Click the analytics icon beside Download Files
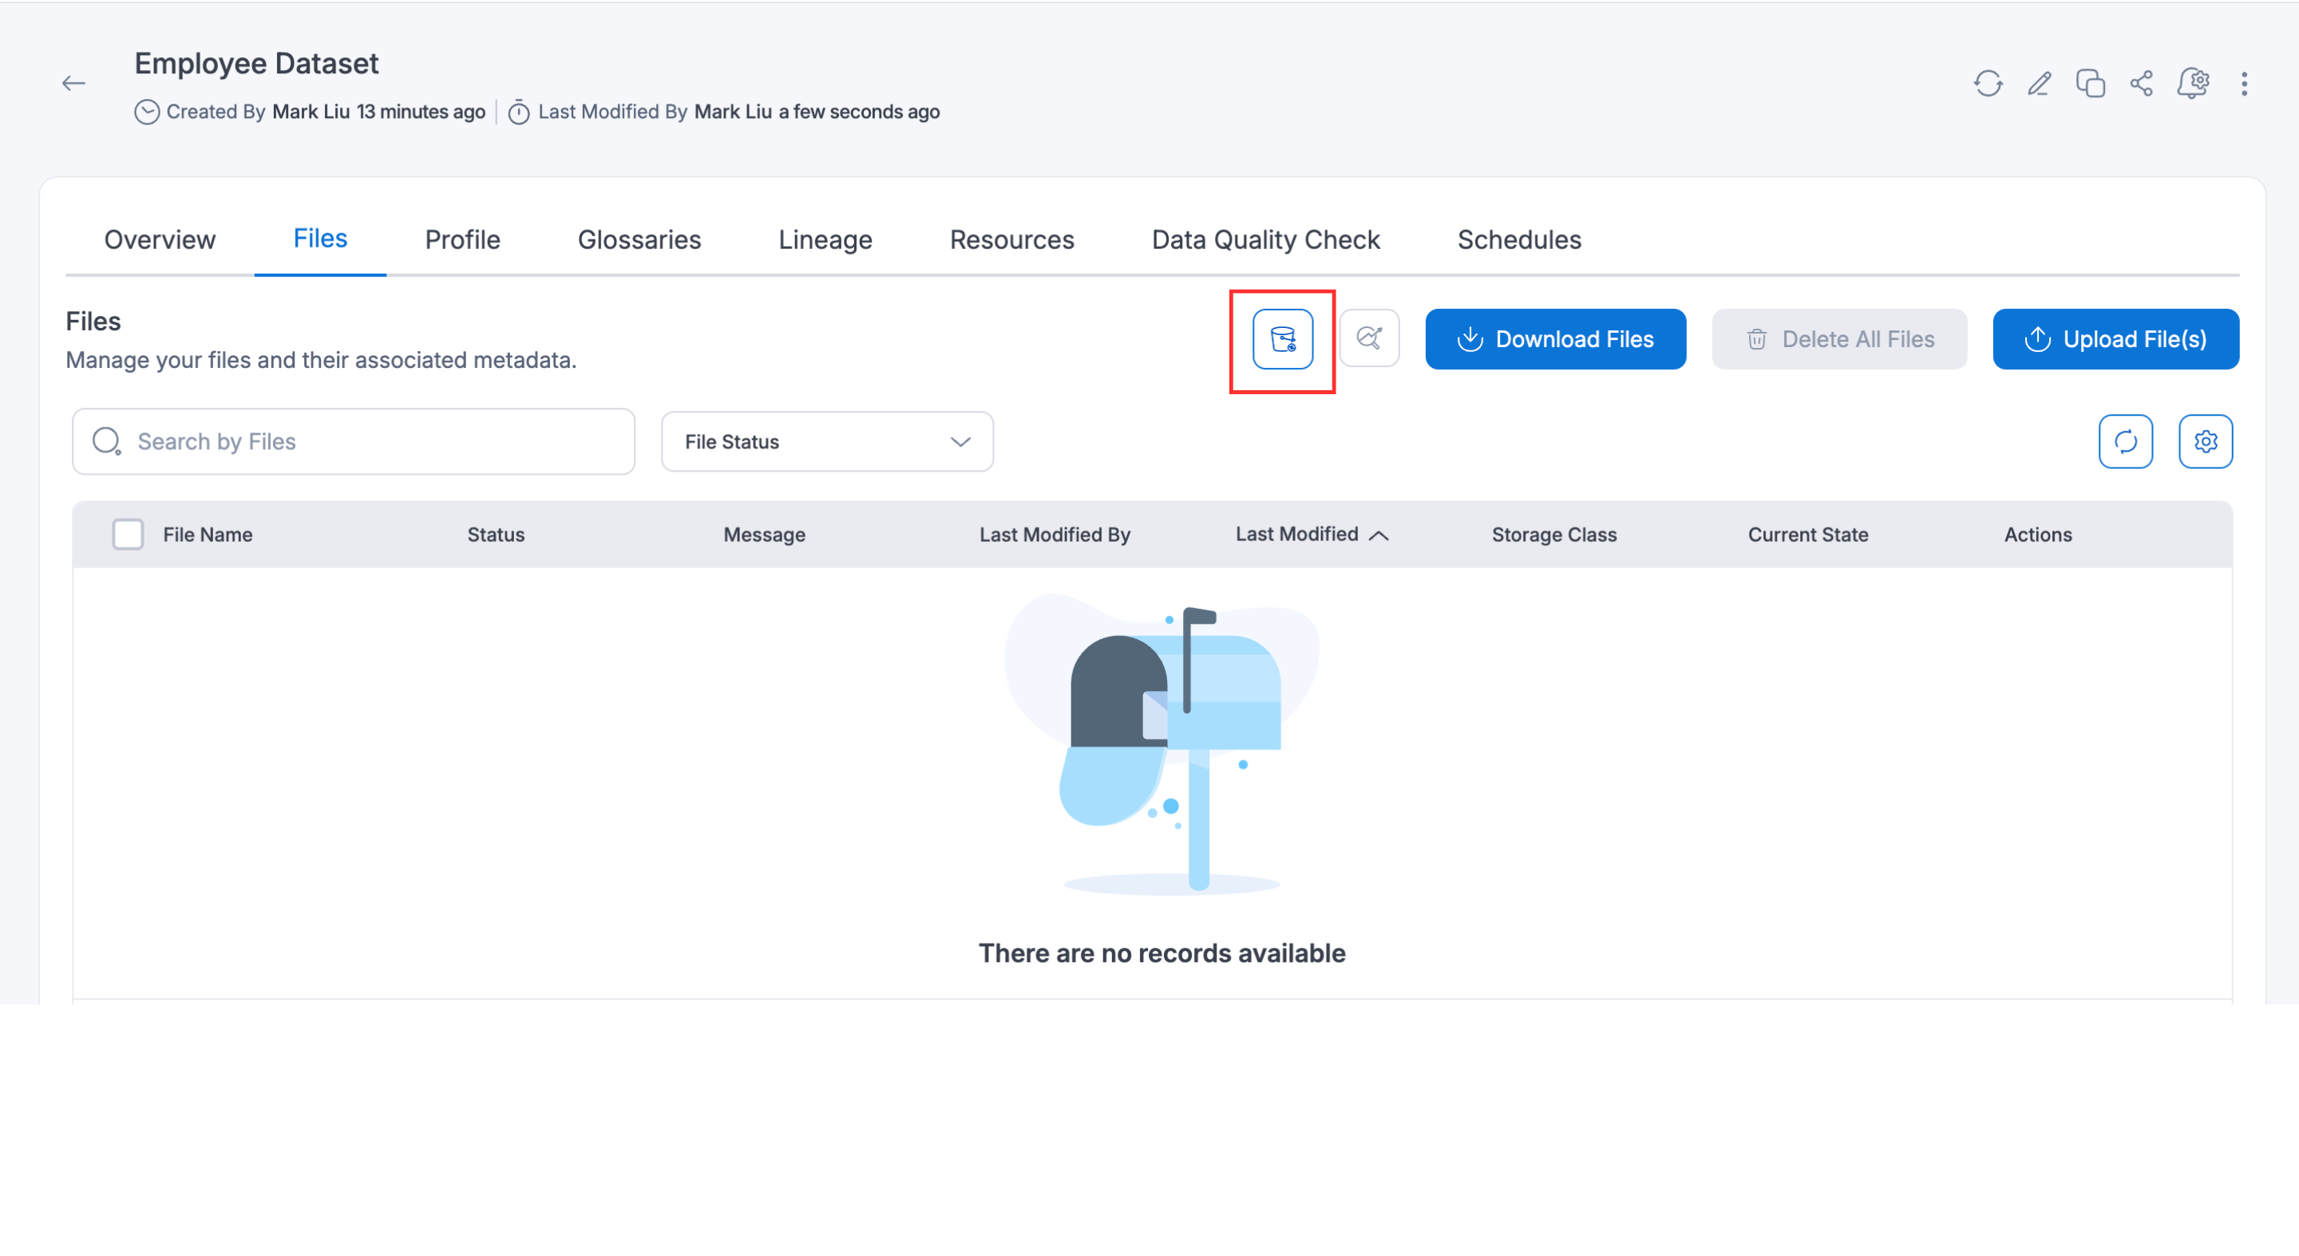Image resolution: width=2299 pixels, height=1256 pixels. pos(1369,338)
